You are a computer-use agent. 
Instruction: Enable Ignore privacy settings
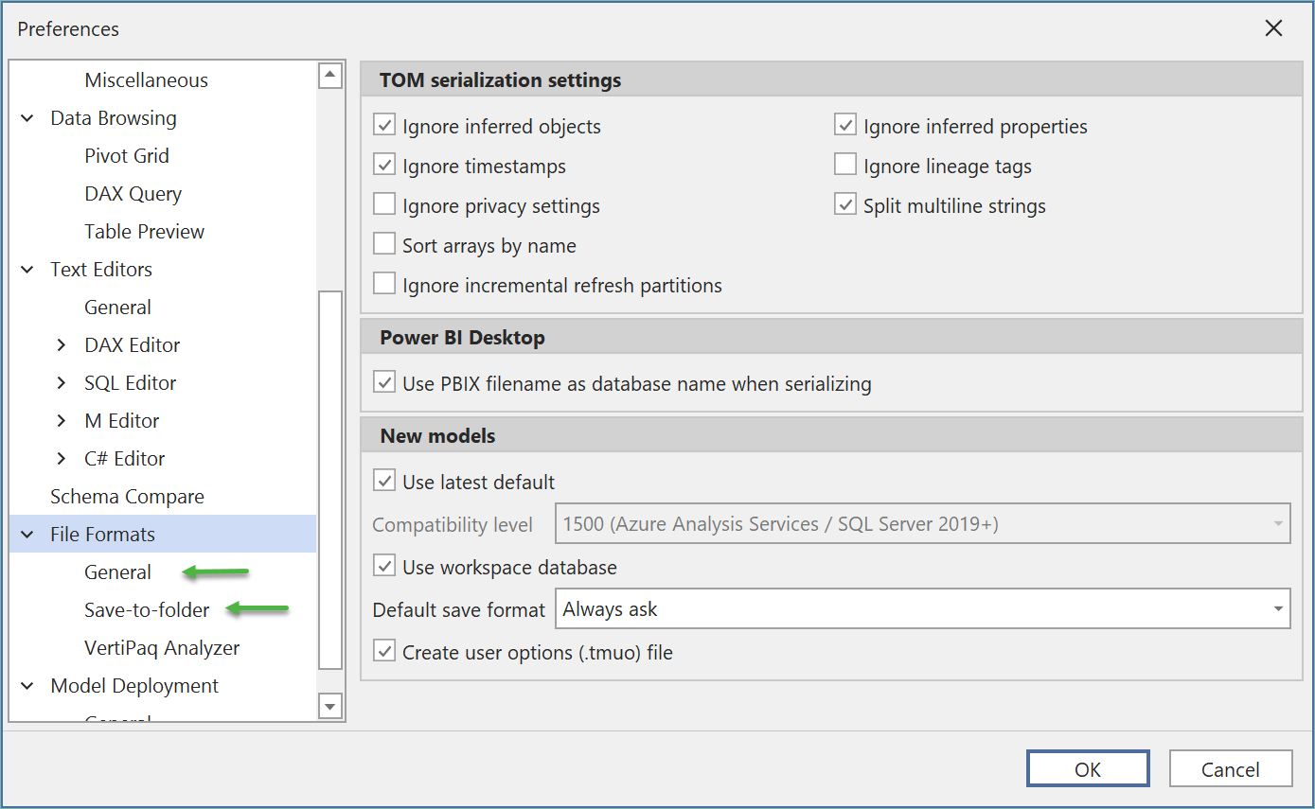pos(384,203)
